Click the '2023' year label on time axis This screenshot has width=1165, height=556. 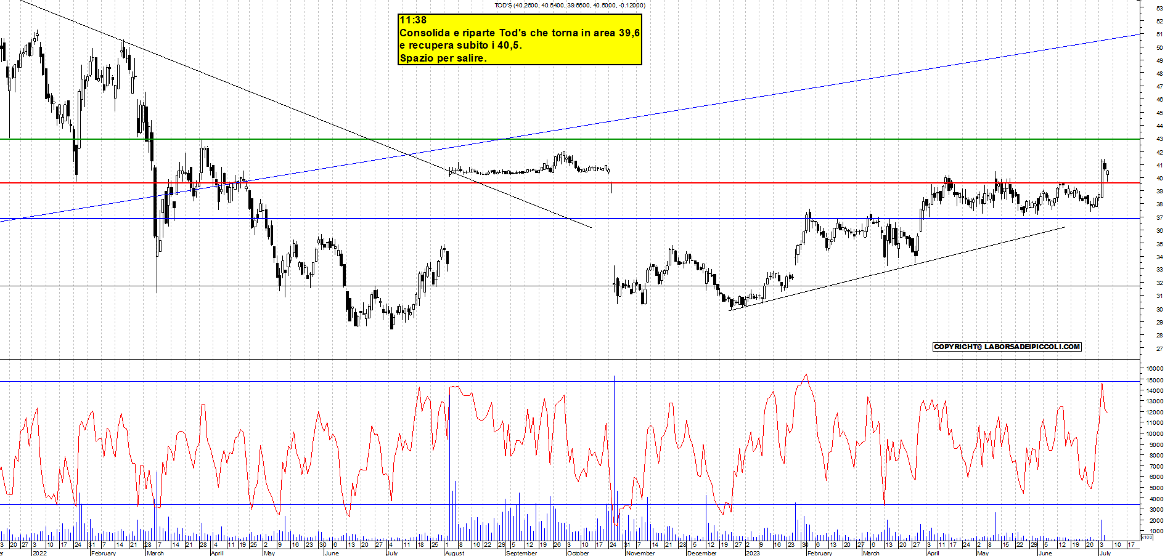[x=753, y=553]
